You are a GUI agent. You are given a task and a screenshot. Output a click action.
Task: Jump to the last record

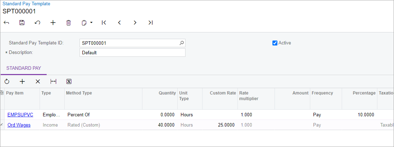(151, 23)
